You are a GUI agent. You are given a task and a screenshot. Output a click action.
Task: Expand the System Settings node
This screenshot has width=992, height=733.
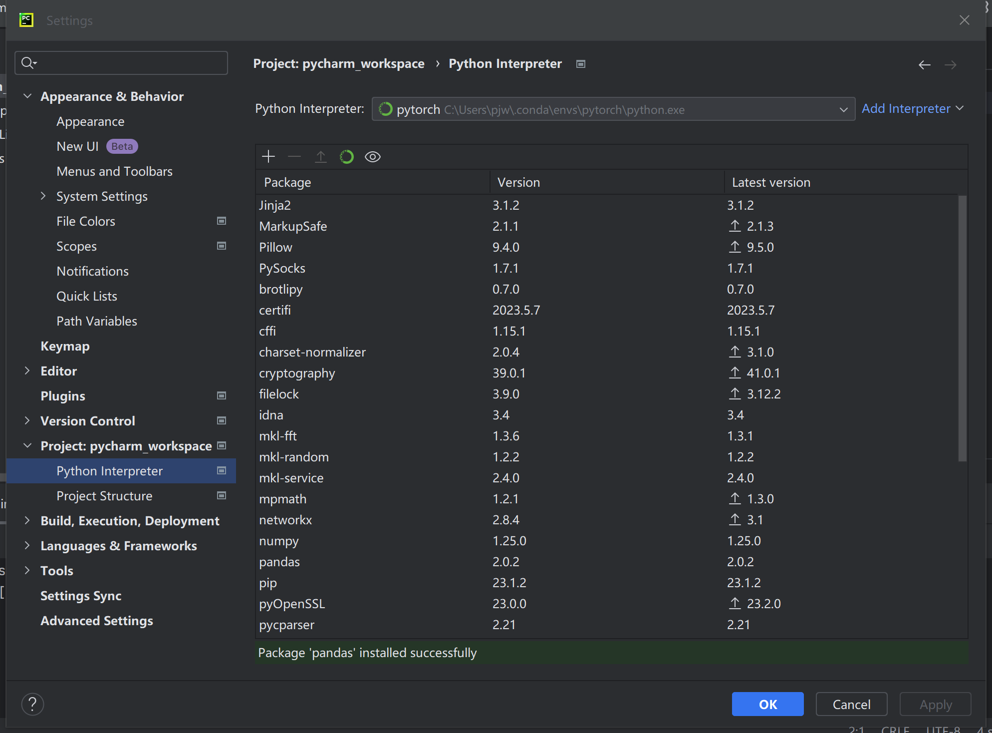[x=43, y=196]
